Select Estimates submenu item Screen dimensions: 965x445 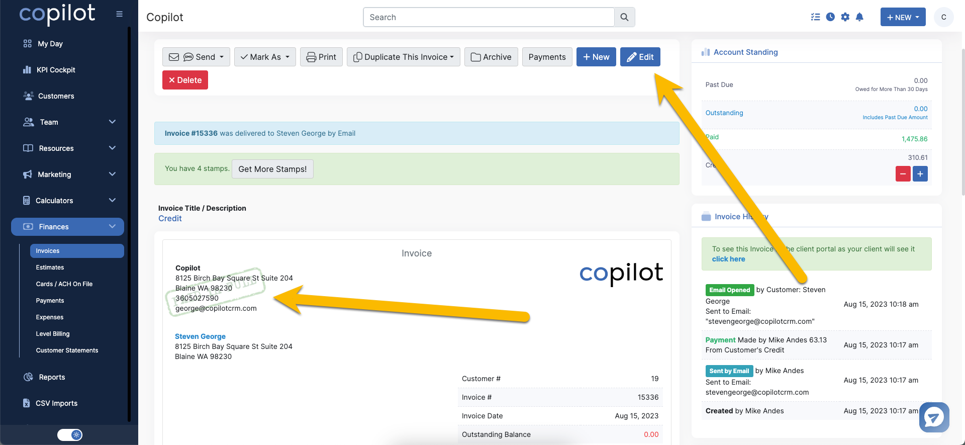coord(50,268)
